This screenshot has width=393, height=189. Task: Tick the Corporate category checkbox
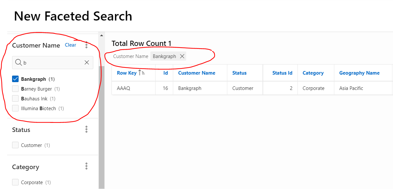click(x=15, y=182)
